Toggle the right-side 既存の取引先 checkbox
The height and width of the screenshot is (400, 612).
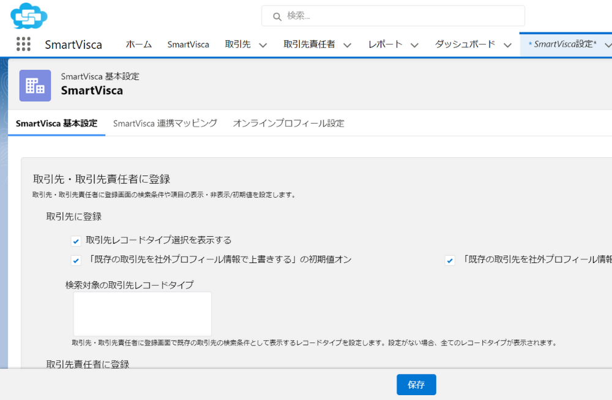pyautogui.click(x=450, y=261)
